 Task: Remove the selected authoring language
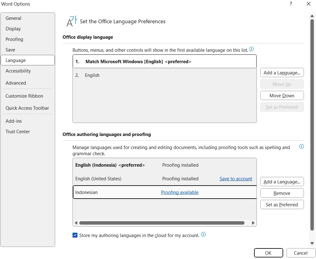point(282,193)
